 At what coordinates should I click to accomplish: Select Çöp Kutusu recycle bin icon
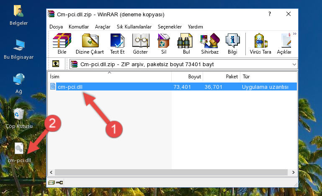tap(19, 118)
